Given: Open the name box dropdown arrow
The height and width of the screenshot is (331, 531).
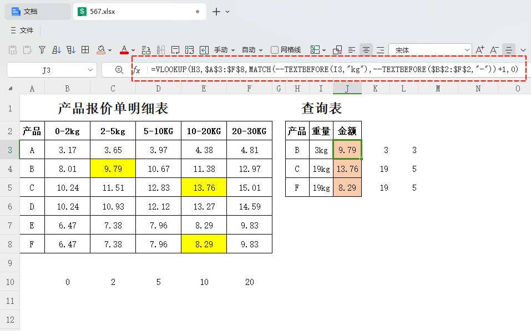Looking at the screenshot, I should click(x=90, y=70).
